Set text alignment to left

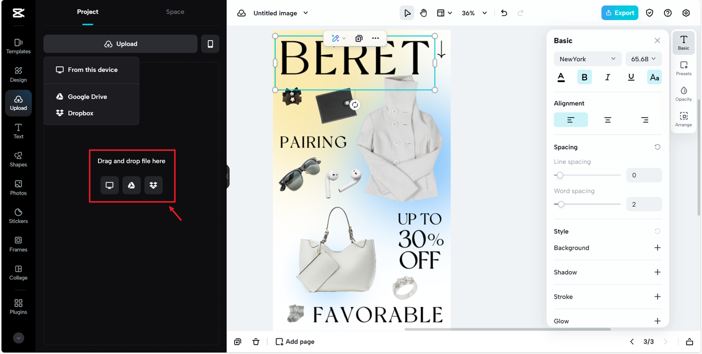571,119
